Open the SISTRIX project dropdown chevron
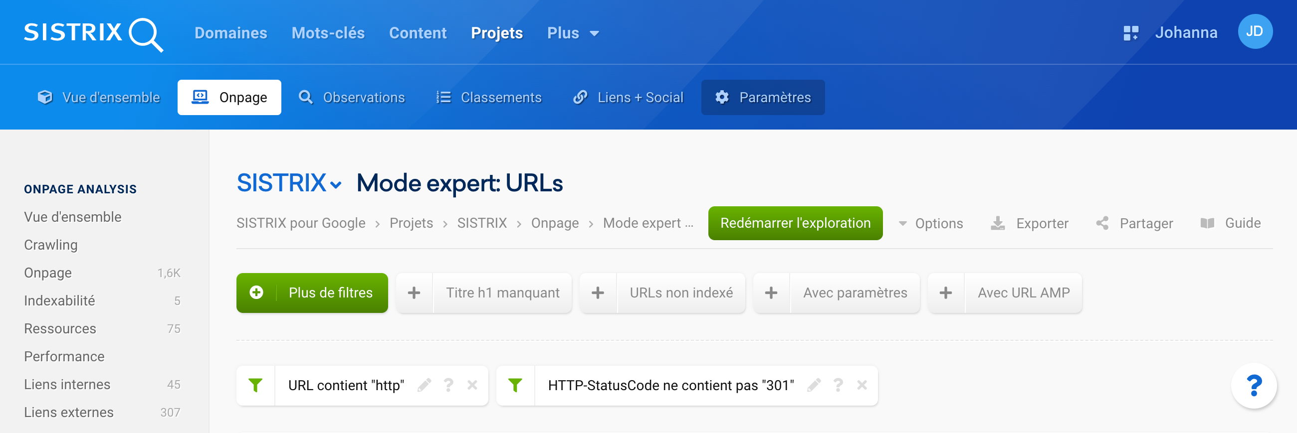Screen dimensions: 1297x433 click(336, 185)
